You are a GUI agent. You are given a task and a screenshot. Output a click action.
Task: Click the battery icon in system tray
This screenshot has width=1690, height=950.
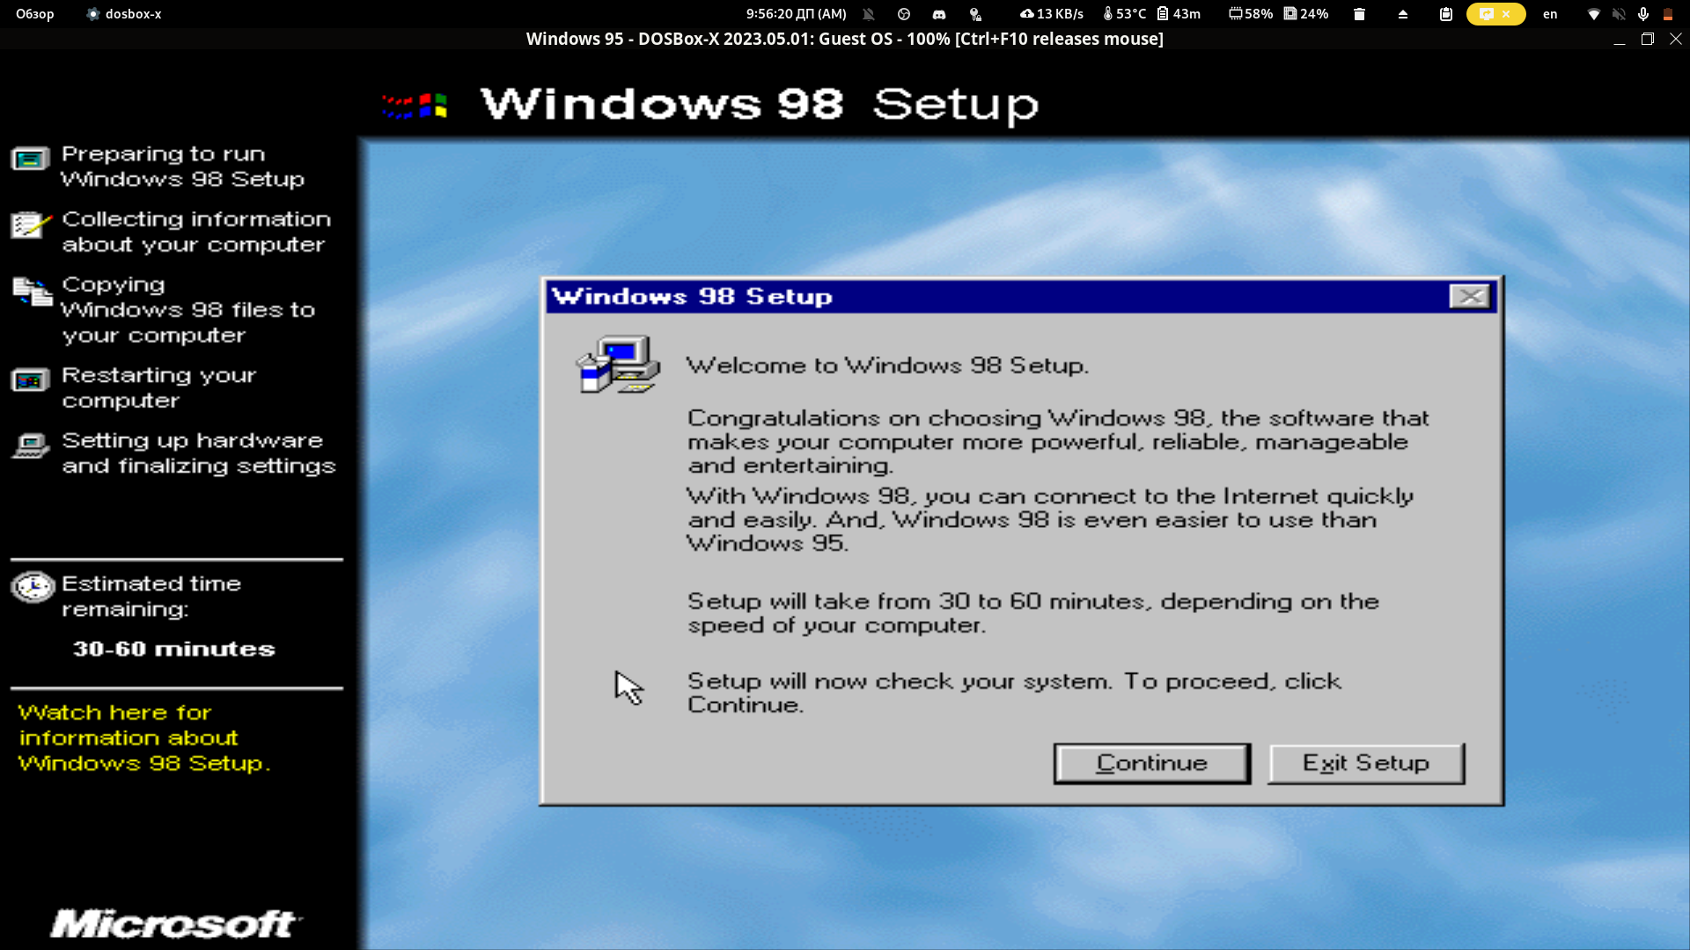(x=1668, y=14)
